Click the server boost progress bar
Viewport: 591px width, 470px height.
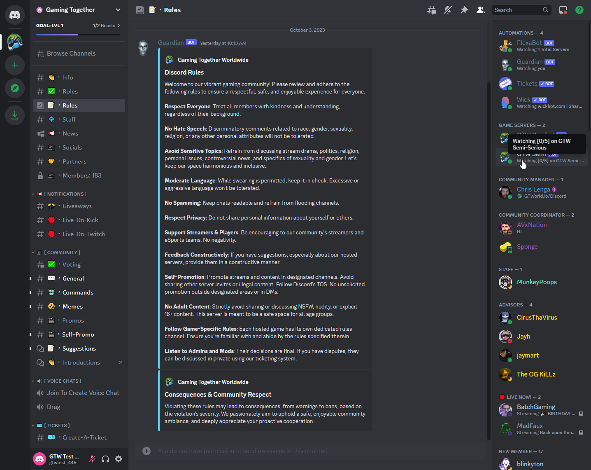[x=78, y=34]
